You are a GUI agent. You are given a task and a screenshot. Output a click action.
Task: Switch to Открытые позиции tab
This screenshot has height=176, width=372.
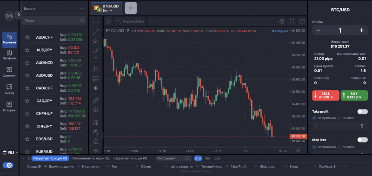click(x=50, y=158)
